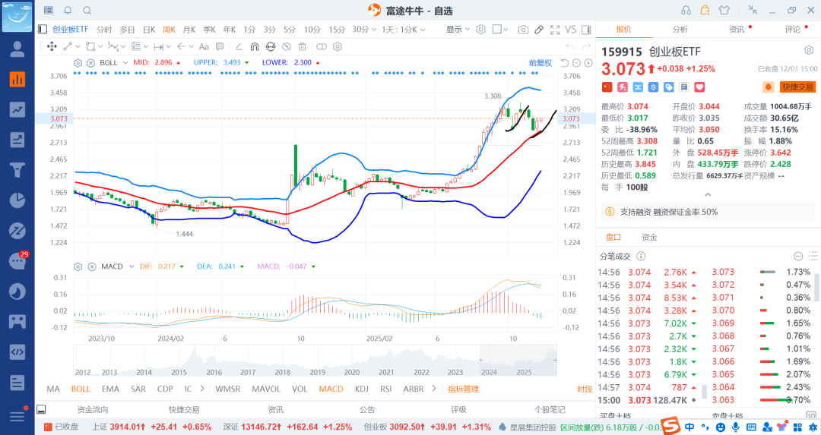Screen dimensions: 821x435
Task: Open the 分析 tab in right panel
Action: pyautogui.click(x=680, y=30)
